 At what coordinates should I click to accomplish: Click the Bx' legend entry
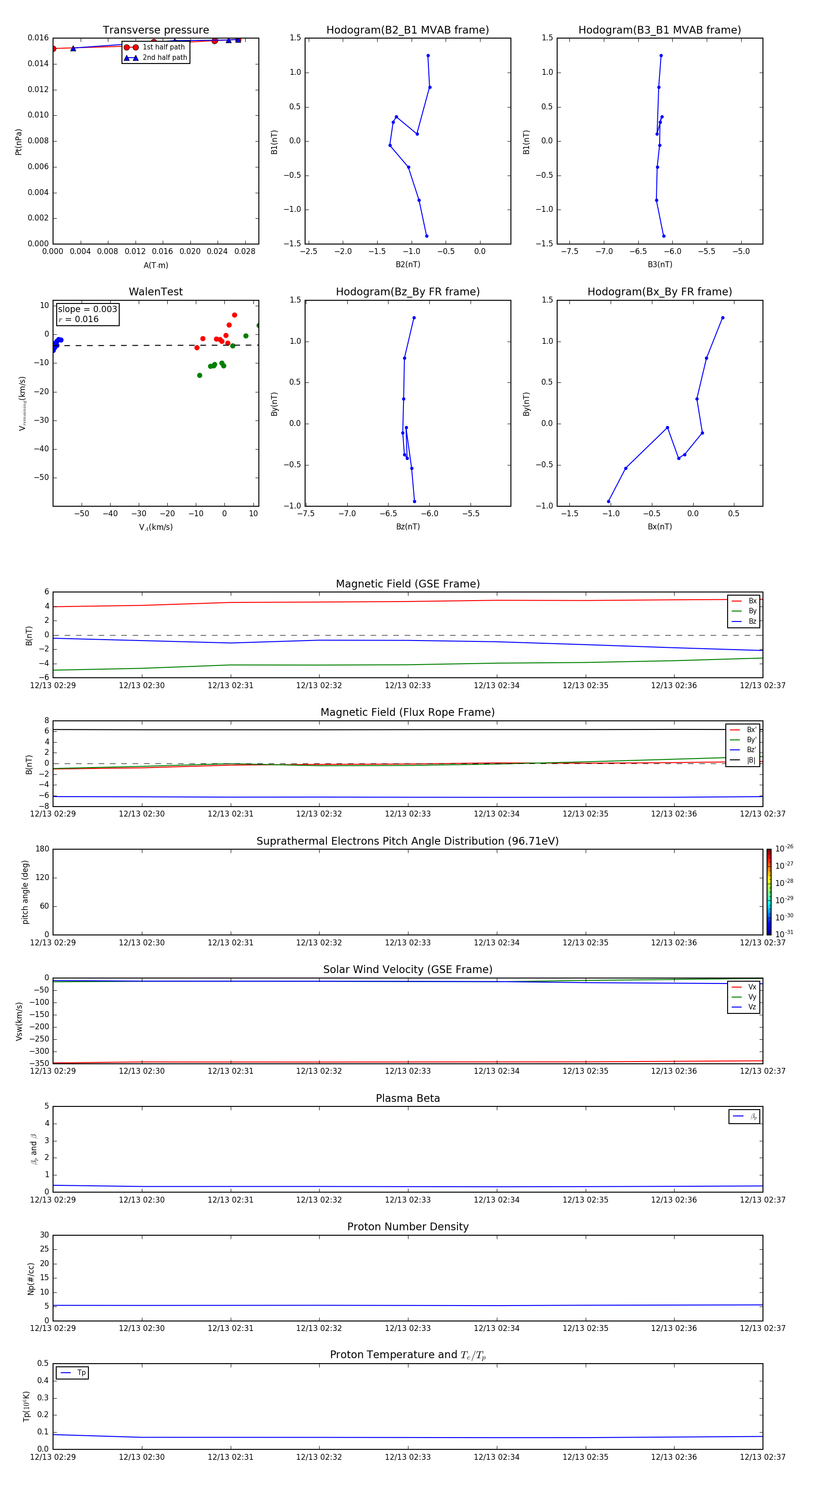(x=743, y=730)
